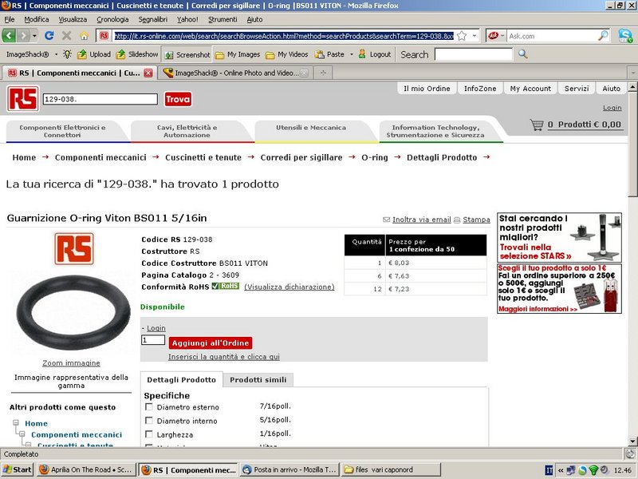This screenshot has width=638, height=479.
Task: Reload the page with the blue refresh icon
Action: click(49, 36)
